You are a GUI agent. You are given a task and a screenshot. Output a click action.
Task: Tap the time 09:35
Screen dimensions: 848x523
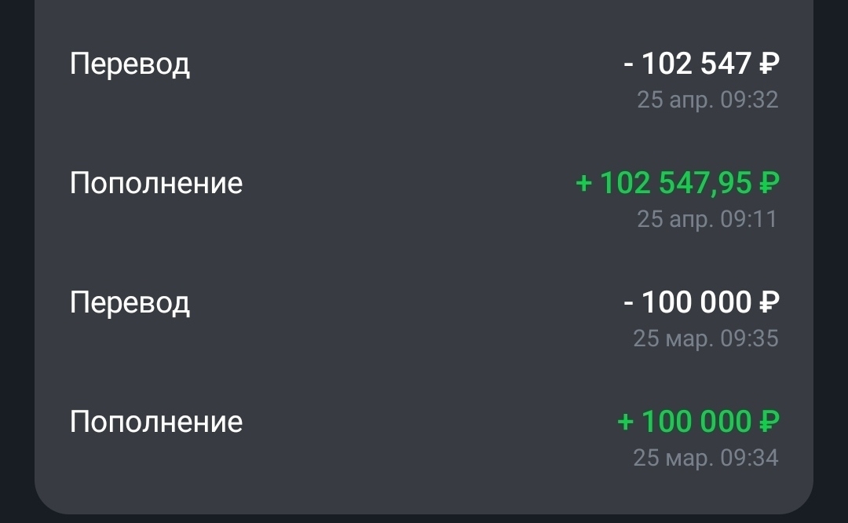(x=749, y=338)
